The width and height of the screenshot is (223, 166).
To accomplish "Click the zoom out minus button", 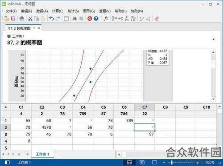I will pyautogui.click(x=164, y=163).
